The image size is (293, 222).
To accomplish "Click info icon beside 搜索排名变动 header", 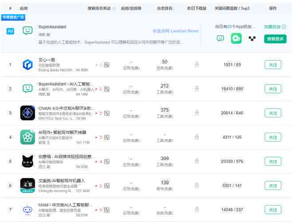I will [x=114, y=8].
